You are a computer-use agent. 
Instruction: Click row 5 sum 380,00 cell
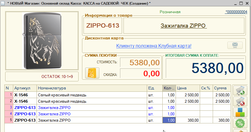click(222, 120)
